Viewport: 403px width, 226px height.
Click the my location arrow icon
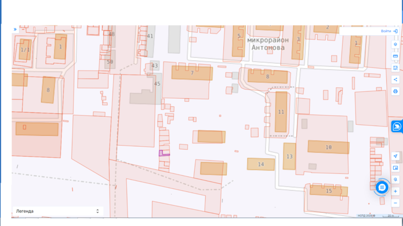pyautogui.click(x=395, y=156)
